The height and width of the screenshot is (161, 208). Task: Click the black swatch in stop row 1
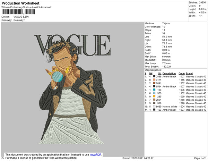point(154,76)
